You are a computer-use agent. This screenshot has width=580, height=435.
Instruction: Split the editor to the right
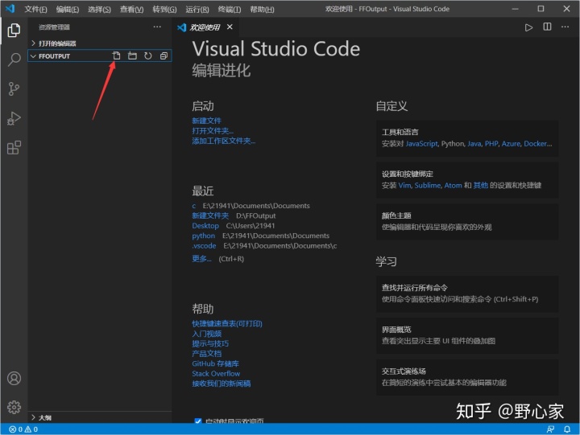coord(547,27)
